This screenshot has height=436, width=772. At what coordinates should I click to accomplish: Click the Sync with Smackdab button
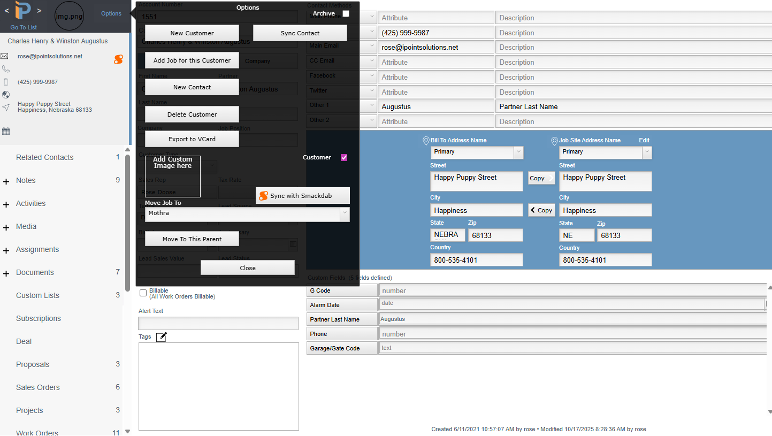[x=302, y=196]
